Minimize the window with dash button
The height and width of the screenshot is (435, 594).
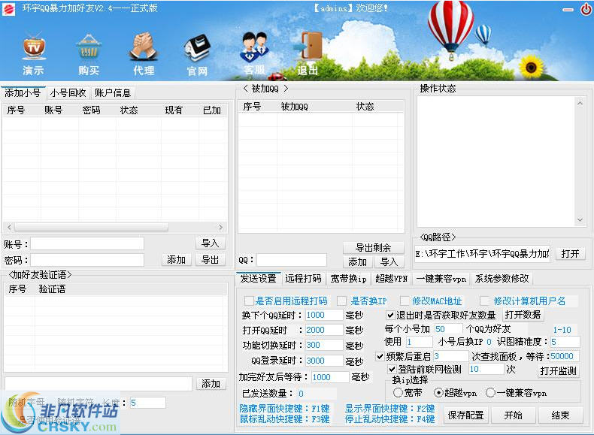click(568, 10)
